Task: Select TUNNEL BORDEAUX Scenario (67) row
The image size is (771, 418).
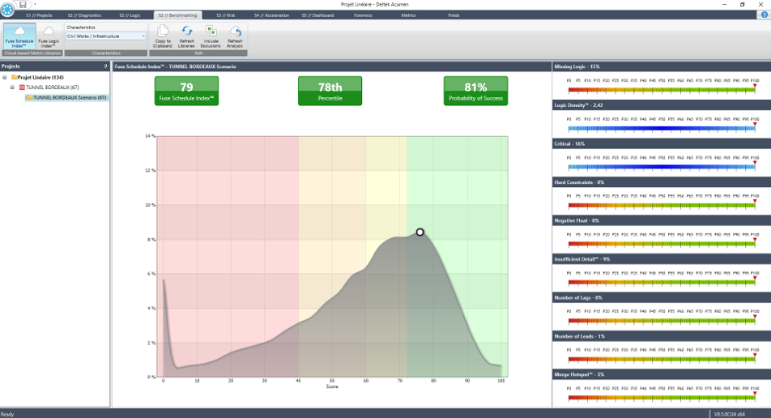Action: (x=70, y=97)
